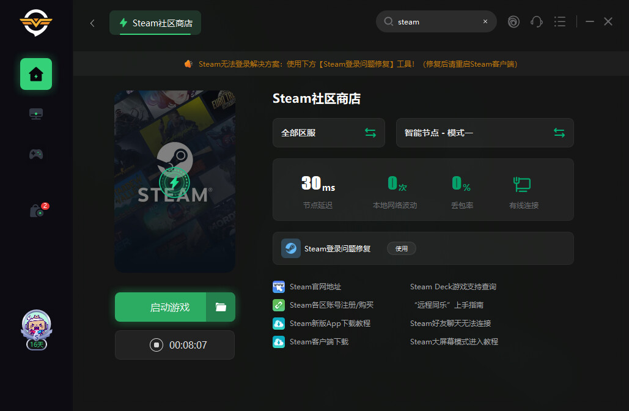Open the "远程同乐"上手指南 link

pyautogui.click(x=449, y=305)
